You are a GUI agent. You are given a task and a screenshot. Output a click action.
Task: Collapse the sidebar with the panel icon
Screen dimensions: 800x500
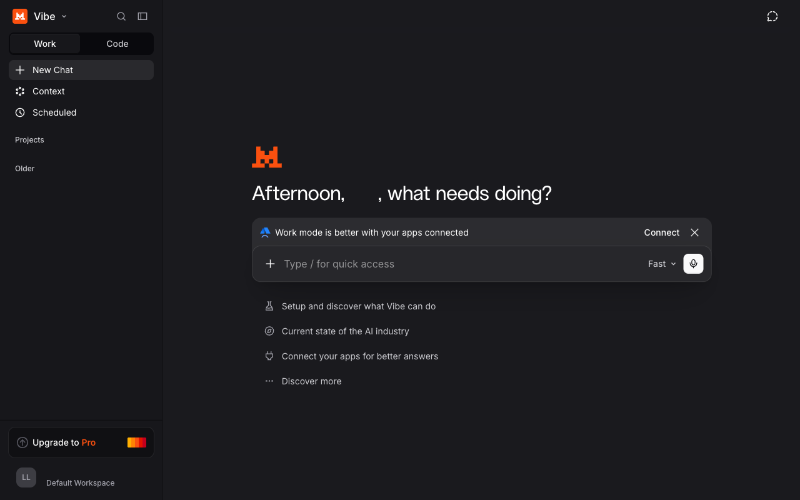click(x=142, y=16)
